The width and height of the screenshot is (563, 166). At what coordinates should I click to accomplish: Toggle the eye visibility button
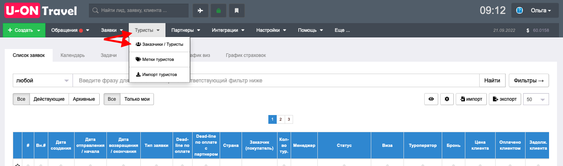pyautogui.click(x=431, y=99)
